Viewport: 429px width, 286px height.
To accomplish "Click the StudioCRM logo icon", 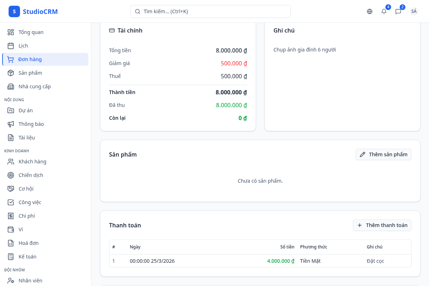I will (14, 11).
